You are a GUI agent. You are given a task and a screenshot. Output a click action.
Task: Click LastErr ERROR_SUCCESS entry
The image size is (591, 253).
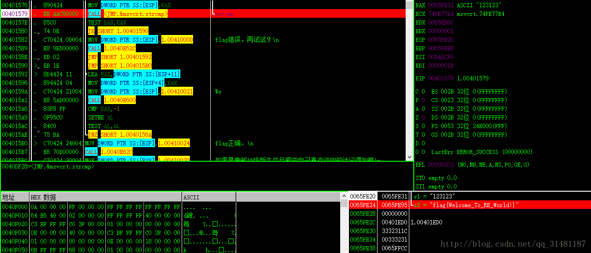click(x=482, y=152)
